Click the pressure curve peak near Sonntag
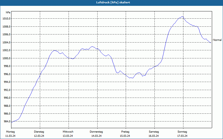The height and width of the screenshot is (139, 223). click(x=182, y=17)
